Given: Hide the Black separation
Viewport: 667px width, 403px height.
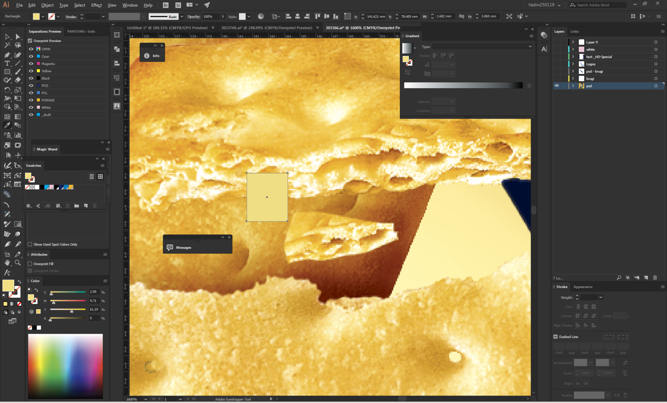Looking at the screenshot, I should (31, 78).
